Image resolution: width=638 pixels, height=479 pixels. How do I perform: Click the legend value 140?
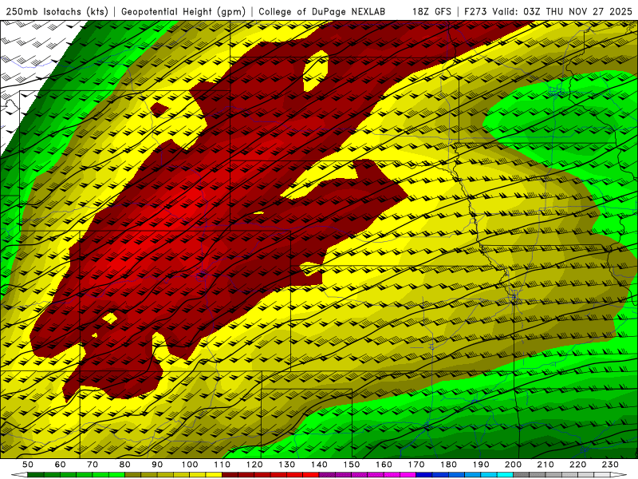click(x=319, y=465)
